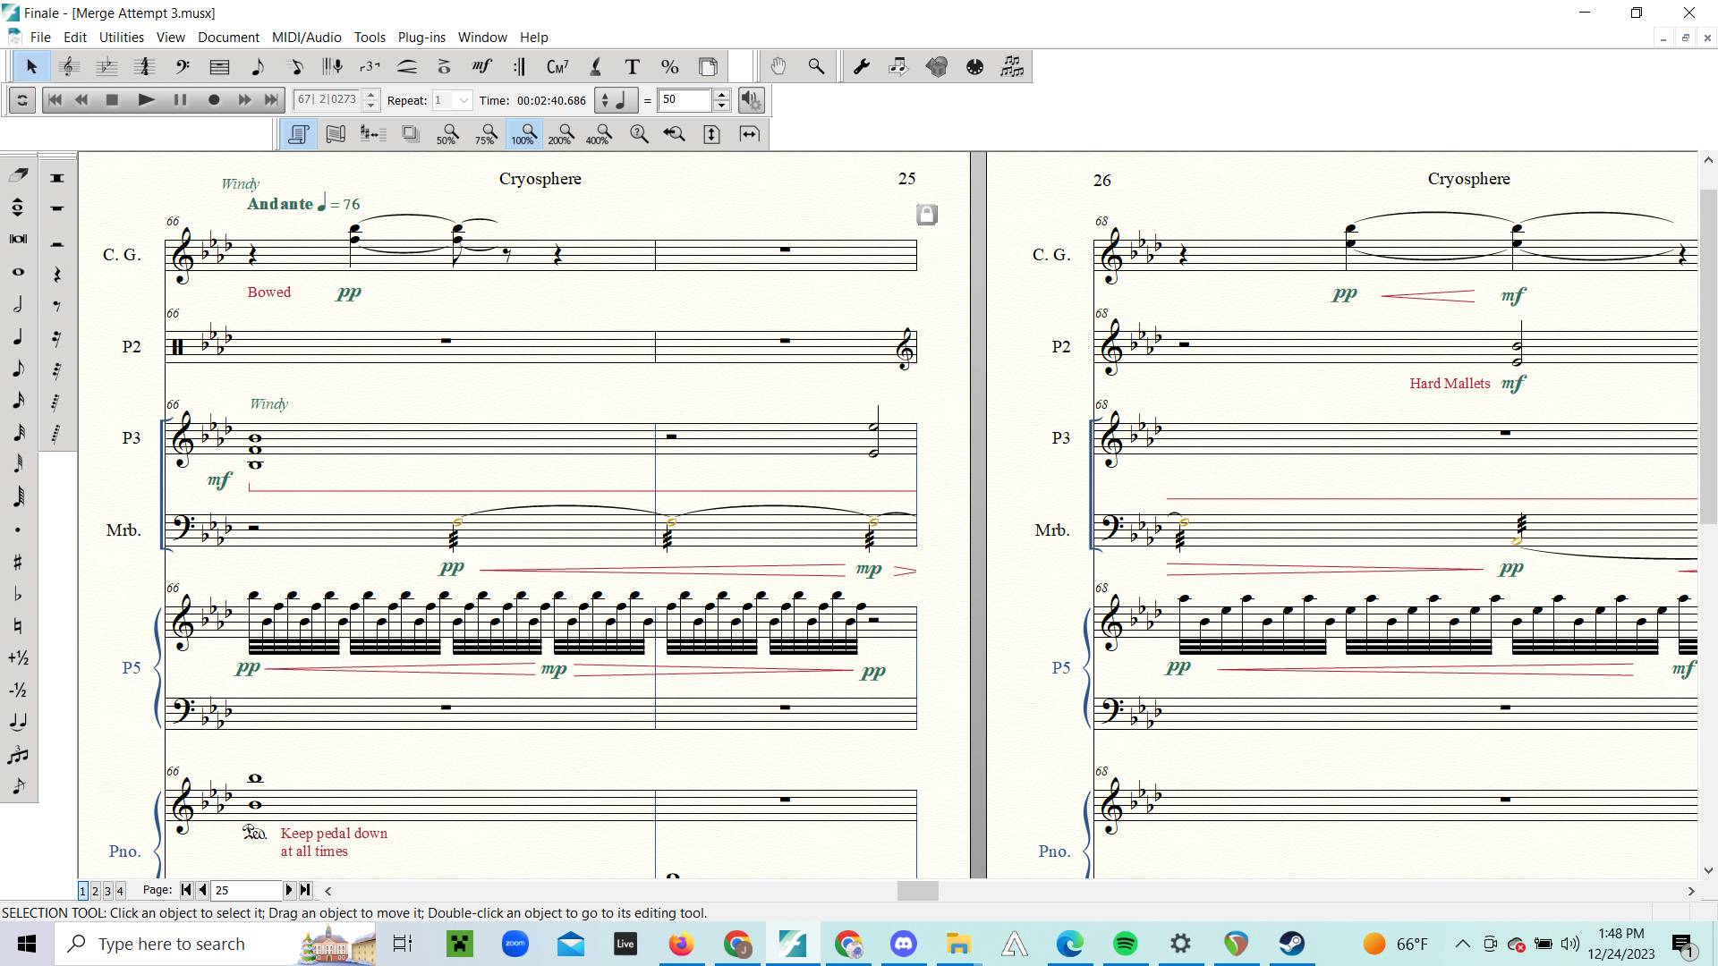The width and height of the screenshot is (1718, 966).
Task: Open the Plug-ins menu
Action: 421,38
